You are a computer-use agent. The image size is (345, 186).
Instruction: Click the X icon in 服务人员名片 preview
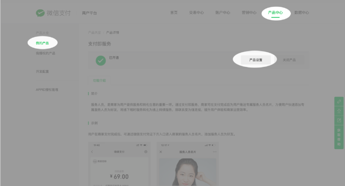point(161,152)
